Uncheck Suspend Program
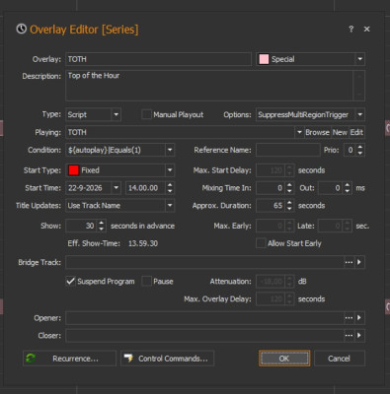The width and height of the screenshot is (390, 394). click(x=71, y=282)
